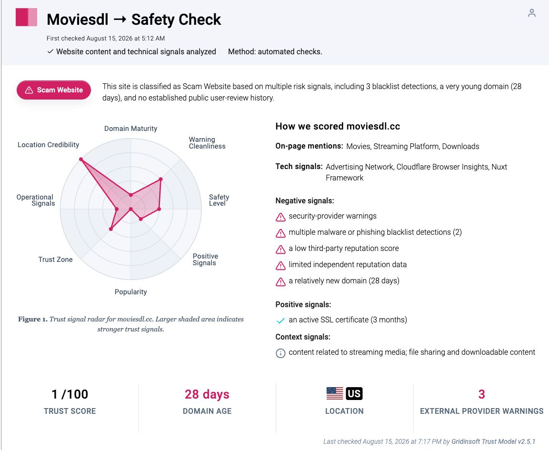Click info icon next to context signals text
Image resolution: width=549 pixels, height=450 pixels.
pos(280,353)
